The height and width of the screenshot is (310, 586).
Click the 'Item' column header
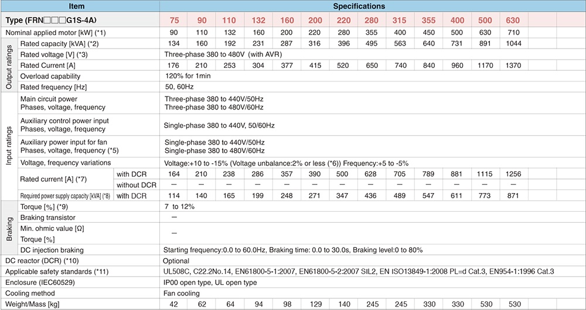[x=77, y=6]
